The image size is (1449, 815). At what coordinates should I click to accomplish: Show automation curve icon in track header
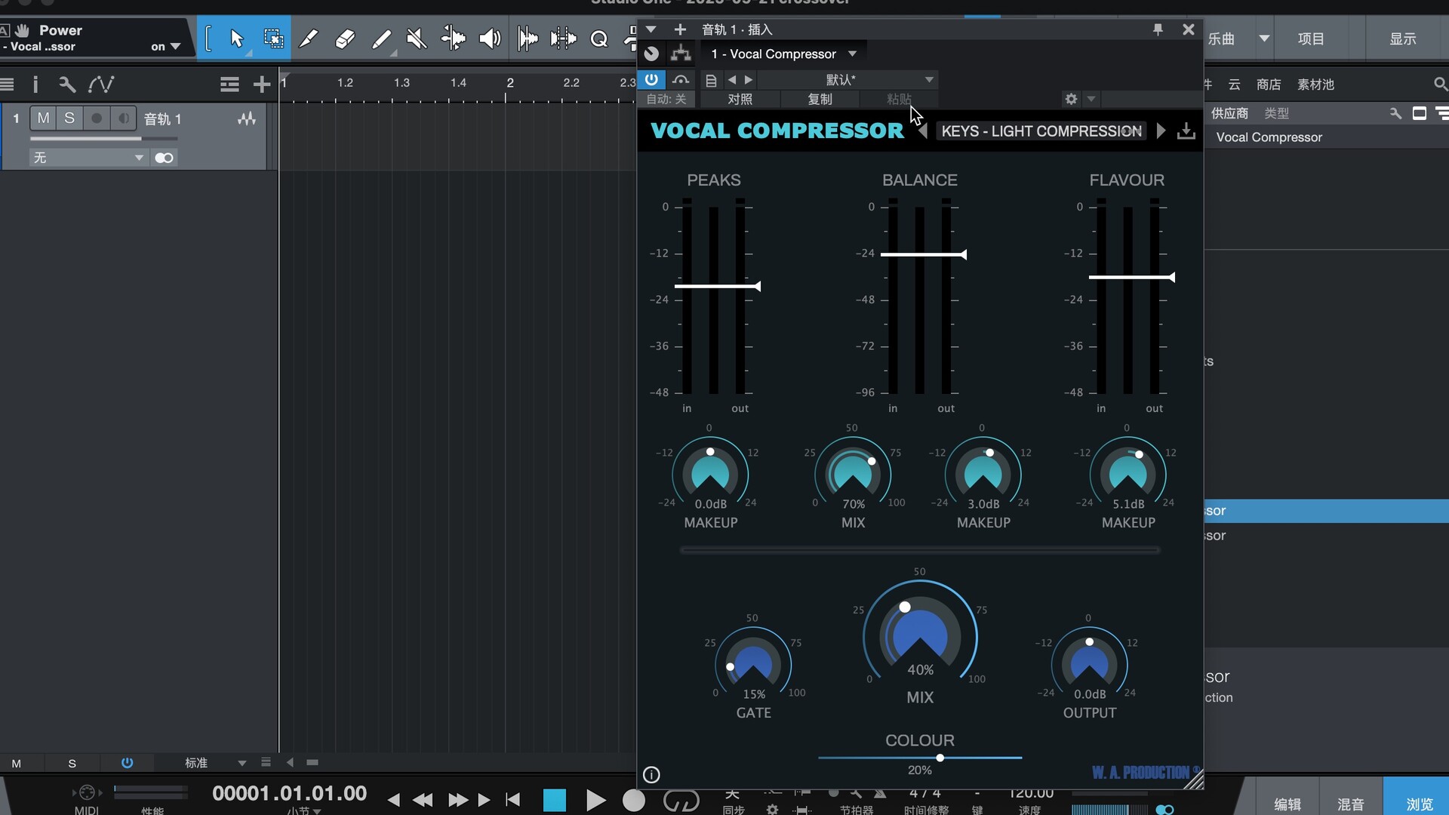100,85
